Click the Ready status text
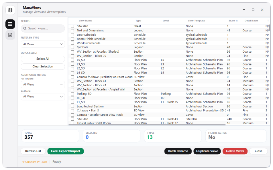Viewport: 273px width, 170px height. point(57,162)
